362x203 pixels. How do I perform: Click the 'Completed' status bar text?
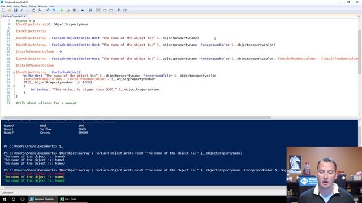(7, 193)
